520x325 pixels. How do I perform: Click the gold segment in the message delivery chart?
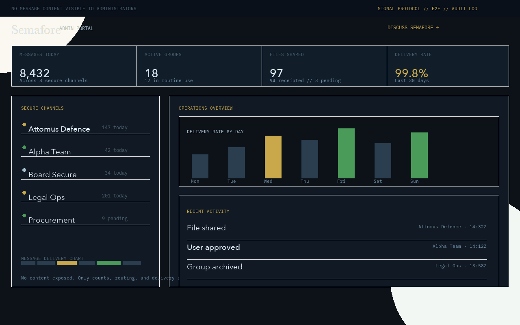(x=67, y=263)
